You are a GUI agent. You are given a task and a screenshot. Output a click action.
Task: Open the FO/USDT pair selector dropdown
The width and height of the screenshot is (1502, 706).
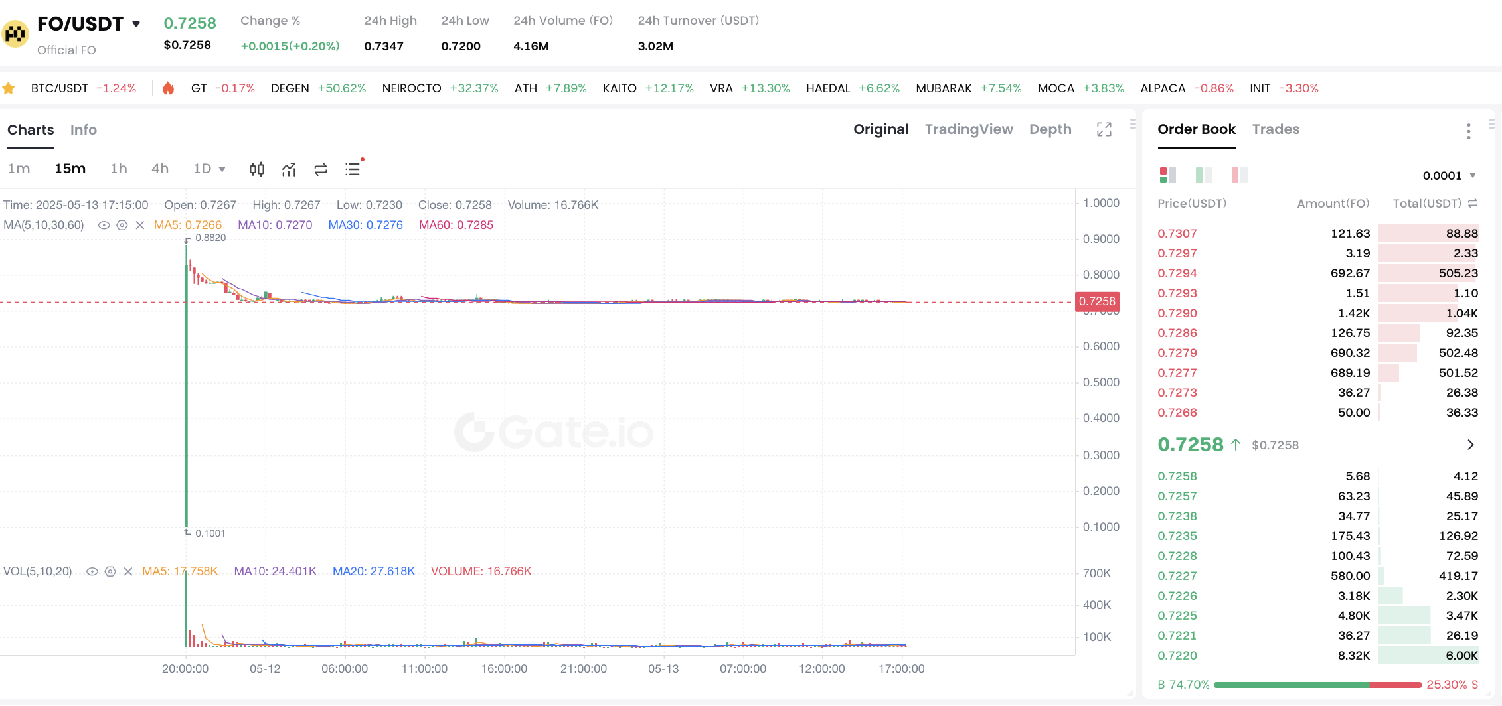click(x=136, y=24)
